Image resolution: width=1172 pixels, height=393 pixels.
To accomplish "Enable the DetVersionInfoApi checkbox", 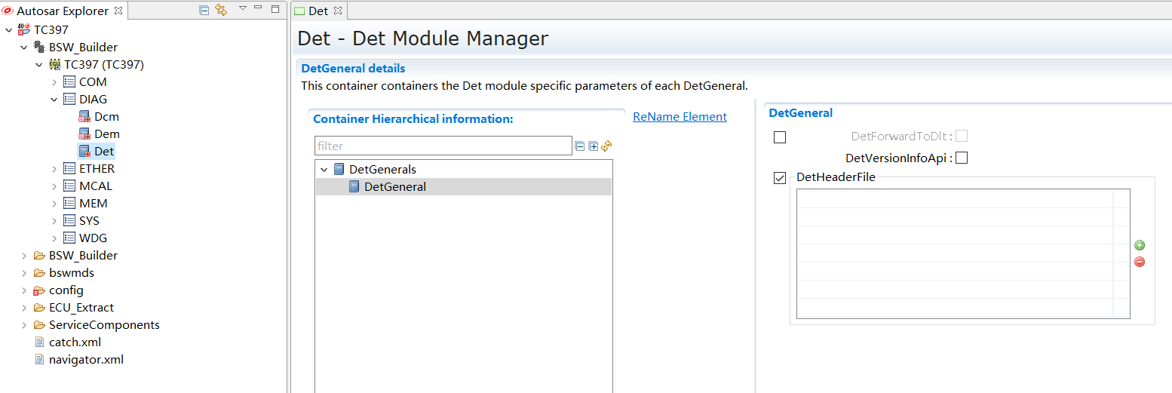I will [962, 158].
